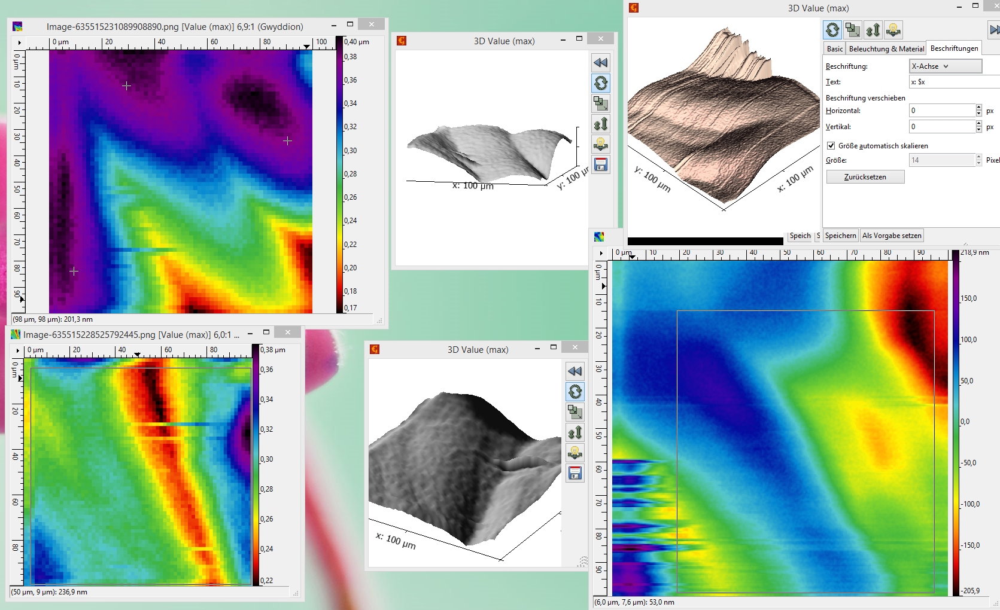
Task: Click title icon of Image-635515228525792445 window
Action: pyautogui.click(x=16, y=334)
